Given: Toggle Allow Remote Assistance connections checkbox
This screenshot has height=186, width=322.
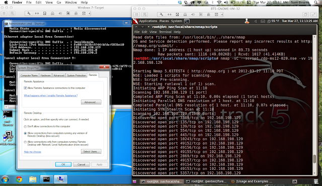Looking at the screenshot, I should 25,88.
